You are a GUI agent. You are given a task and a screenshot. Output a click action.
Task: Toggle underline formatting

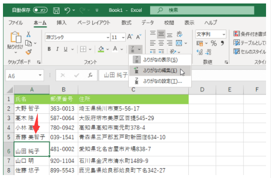tap(65, 49)
